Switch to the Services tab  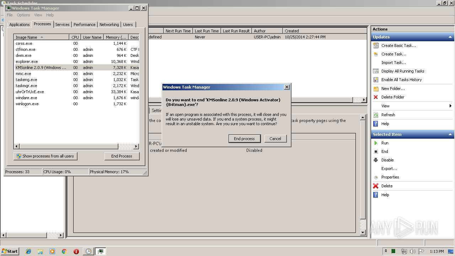[62, 25]
